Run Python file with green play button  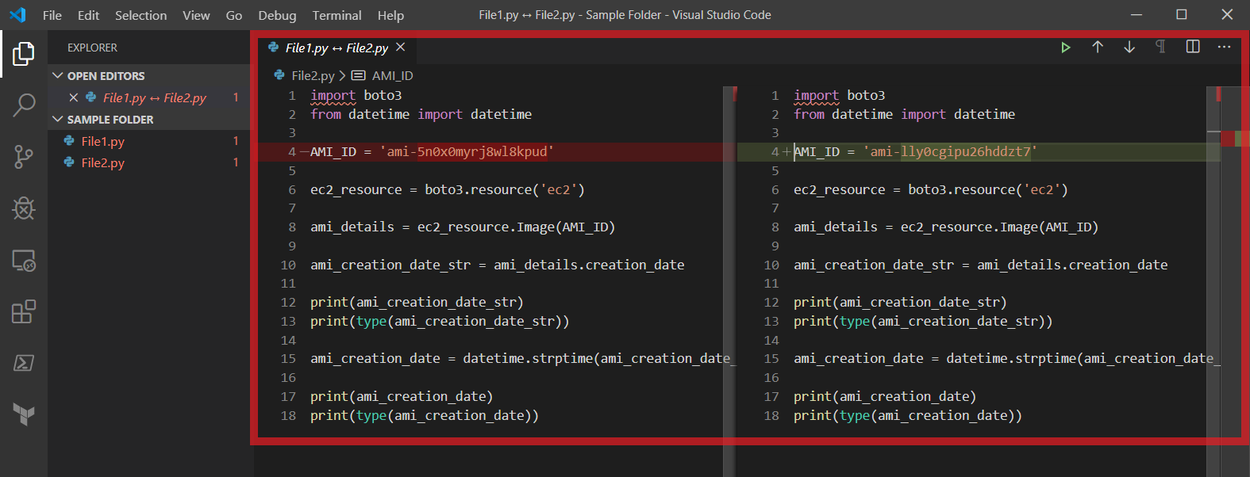pos(1066,48)
